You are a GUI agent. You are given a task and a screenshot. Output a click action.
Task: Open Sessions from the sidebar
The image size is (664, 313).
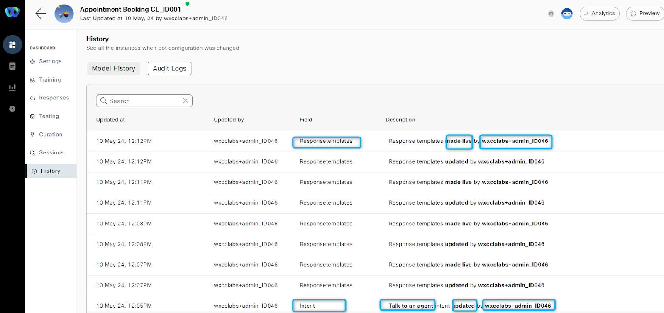51,153
